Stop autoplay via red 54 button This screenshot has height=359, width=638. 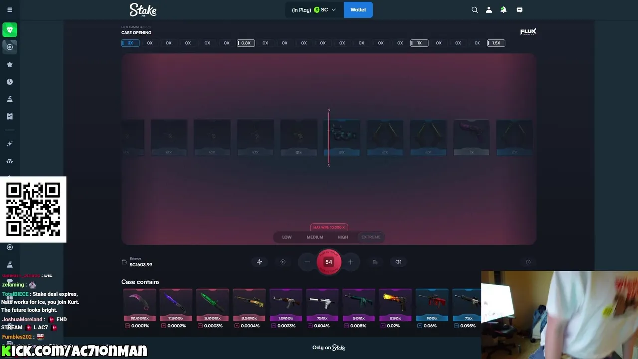(x=328, y=262)
